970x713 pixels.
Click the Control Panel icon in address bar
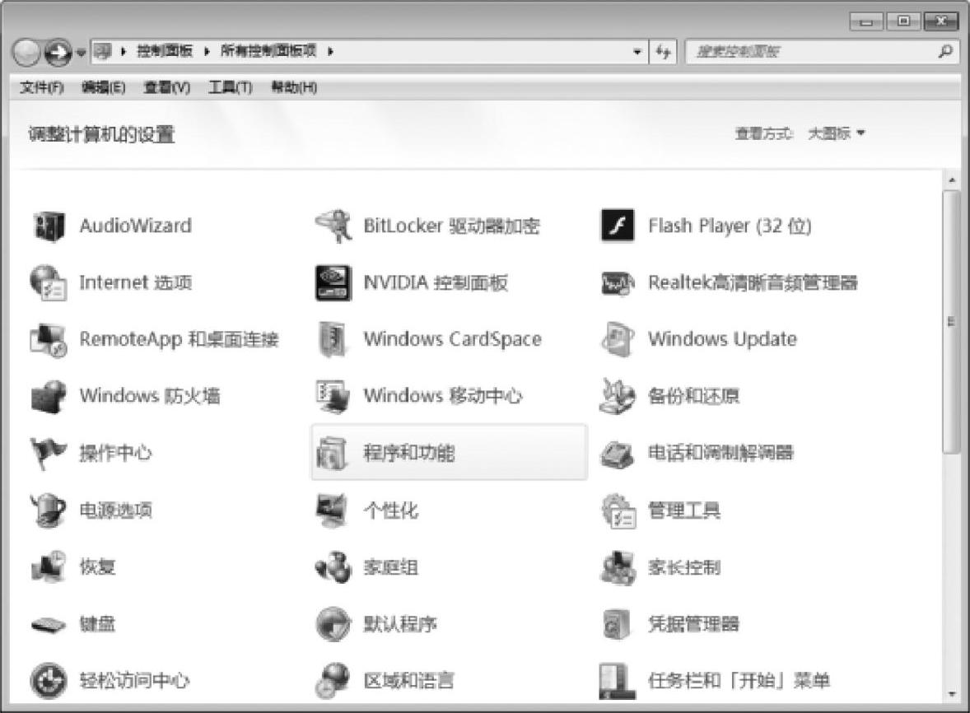(103, 51)
